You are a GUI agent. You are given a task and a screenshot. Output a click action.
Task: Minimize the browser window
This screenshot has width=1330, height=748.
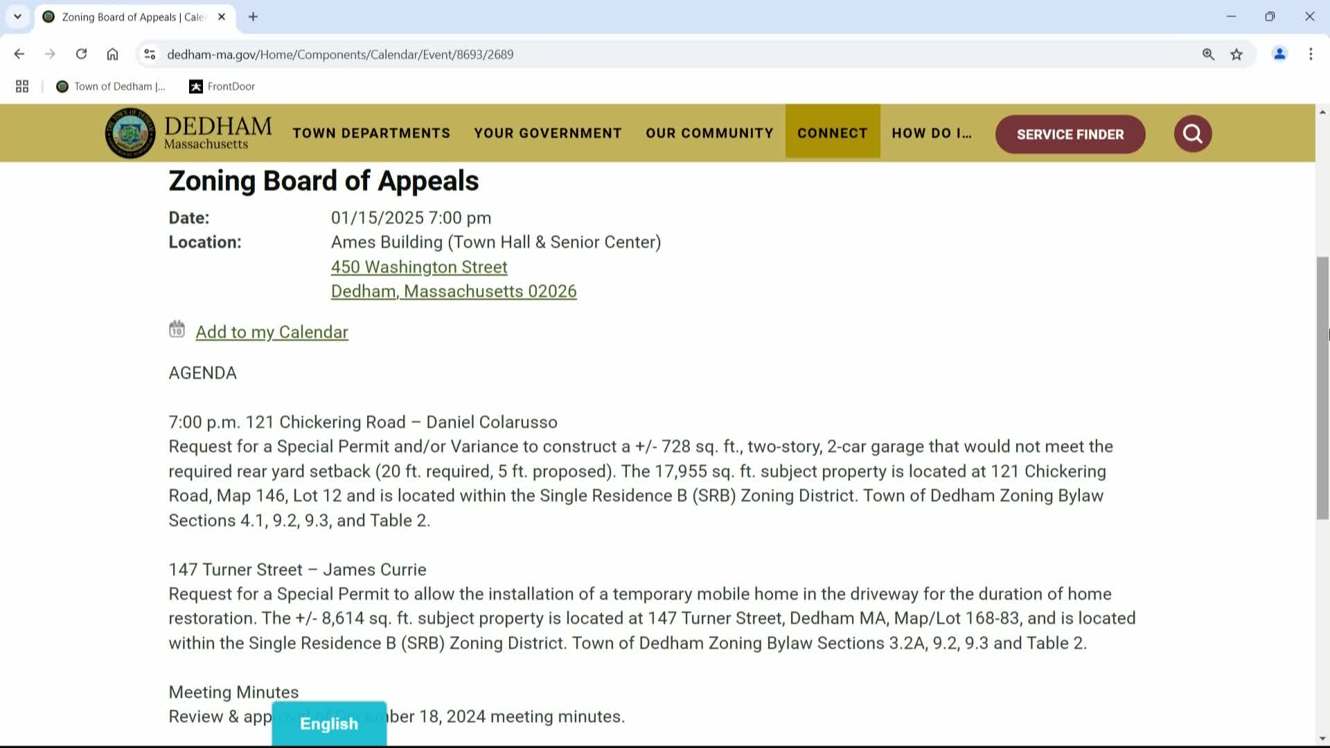pos(1231,17)
